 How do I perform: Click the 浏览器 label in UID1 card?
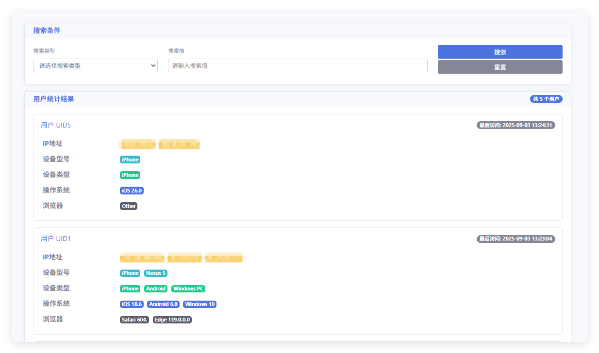[53, 319]
